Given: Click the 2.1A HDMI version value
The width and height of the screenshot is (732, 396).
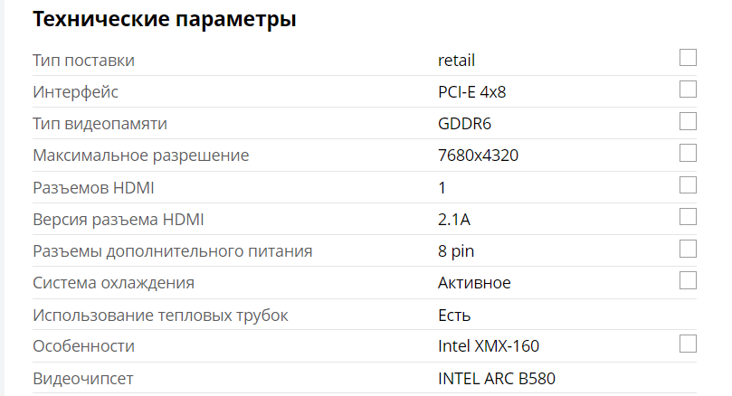Looking at the screenshot, I should (x=455, y=220).
